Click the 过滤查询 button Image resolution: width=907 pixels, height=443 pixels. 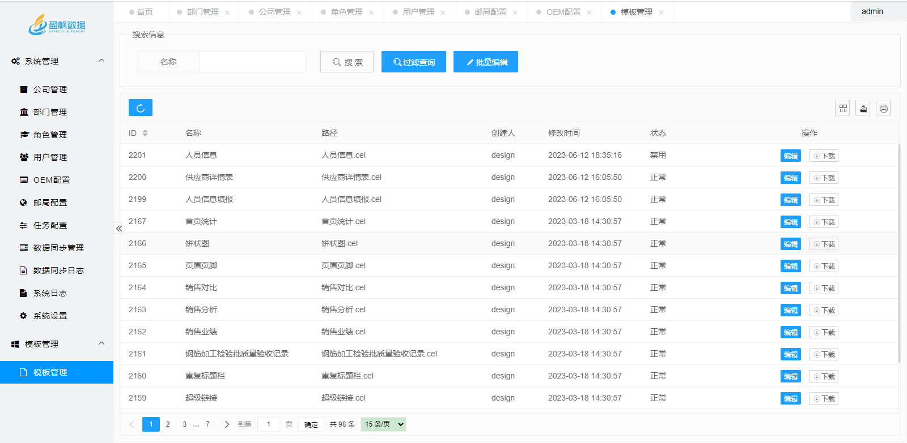(x=414, y=62)
